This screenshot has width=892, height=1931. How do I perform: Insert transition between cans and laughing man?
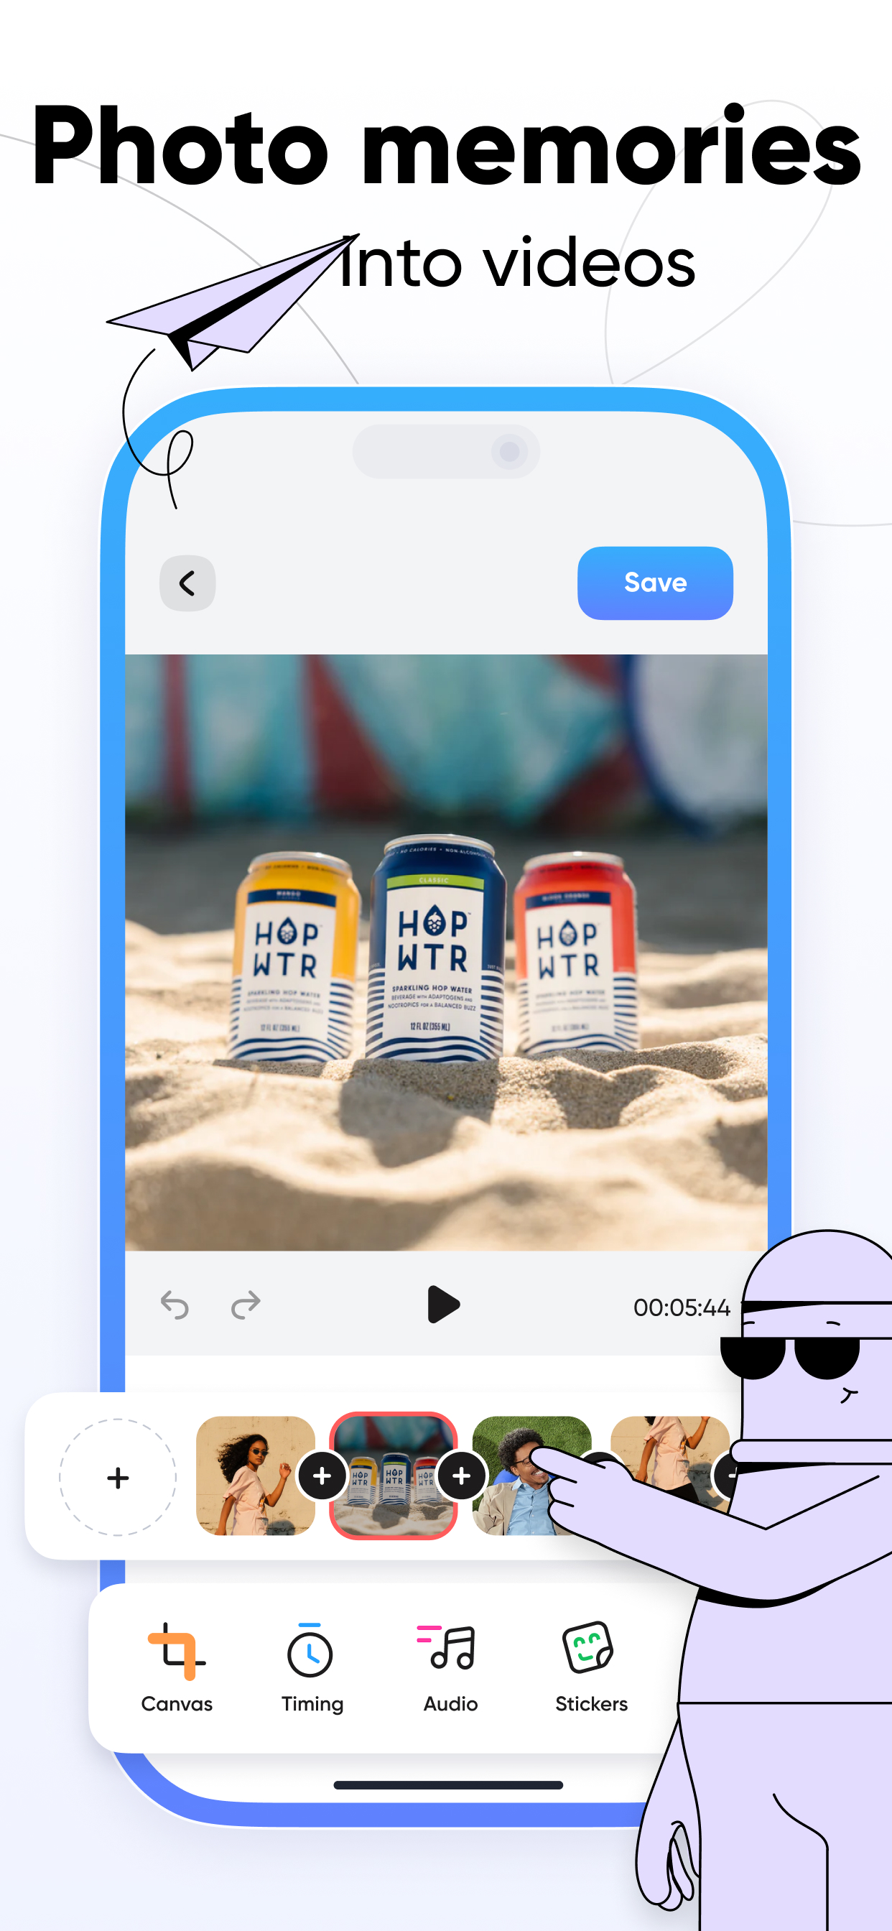[461, 1476]
